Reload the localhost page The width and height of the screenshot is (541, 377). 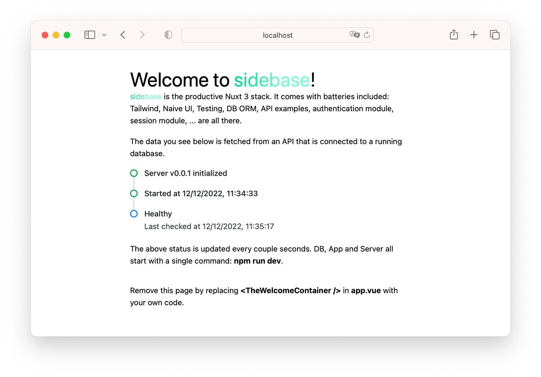click(366, 35)
